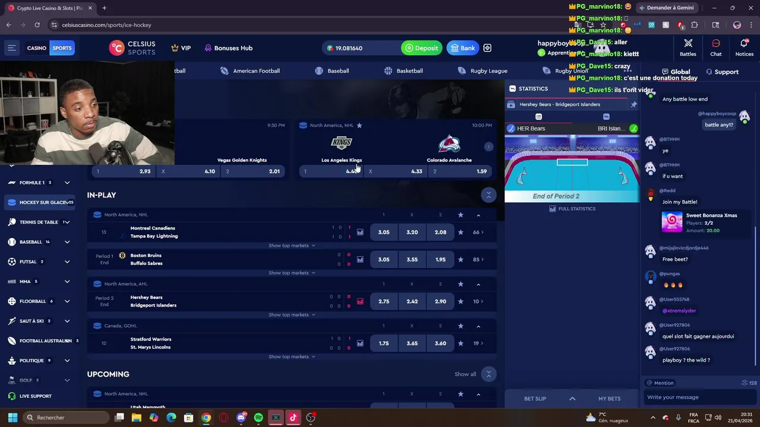Pin the Statistics match panel
This screenshot has width=760, height=427.
634,104
